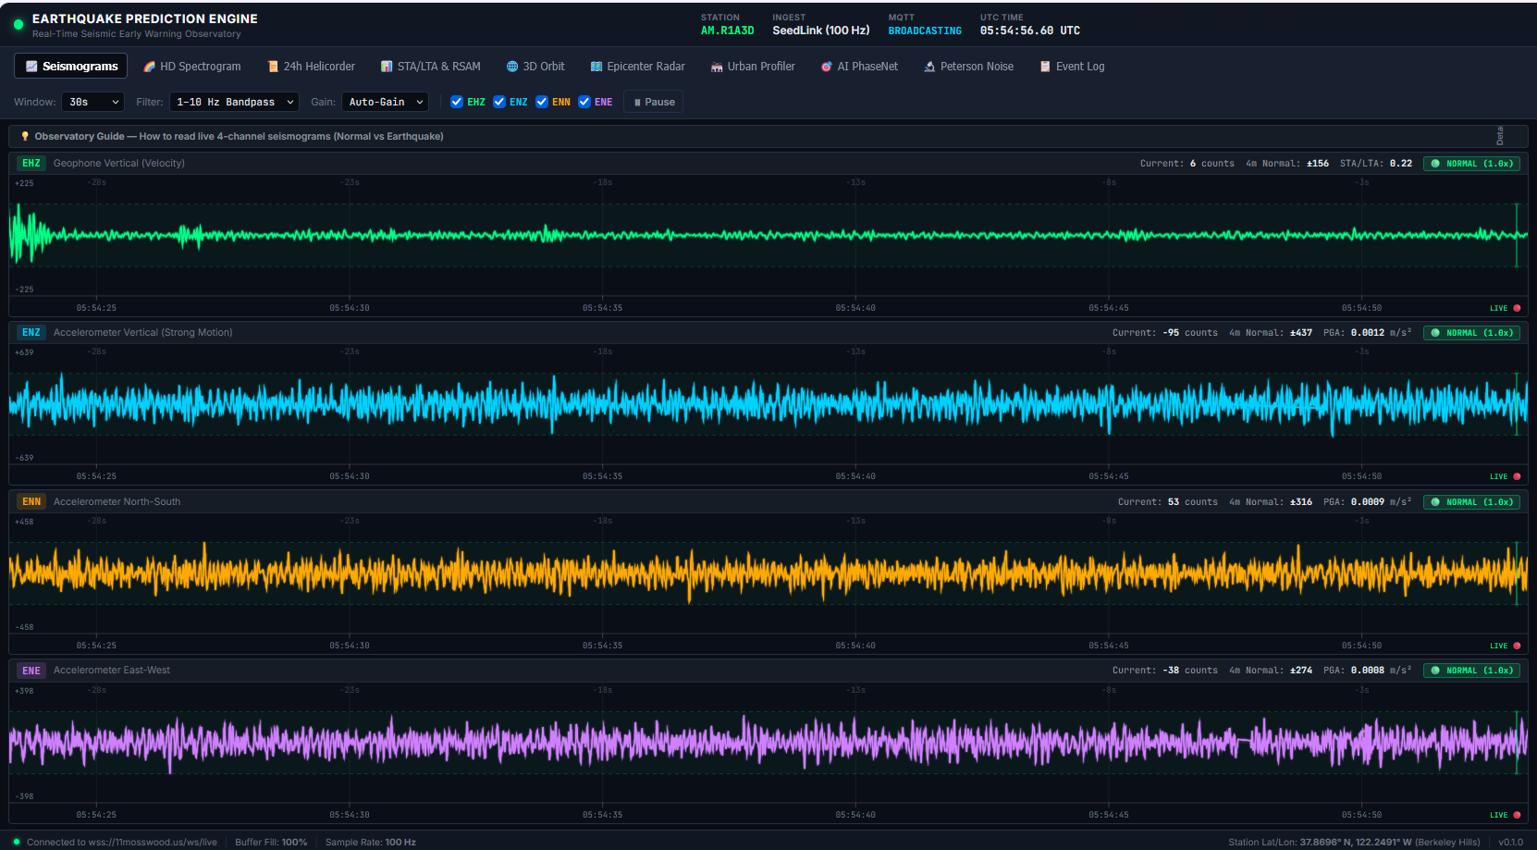Click the Buffer Fill 100% status
This screenshot has height=850, width=1537.
(x=271, y=842)
